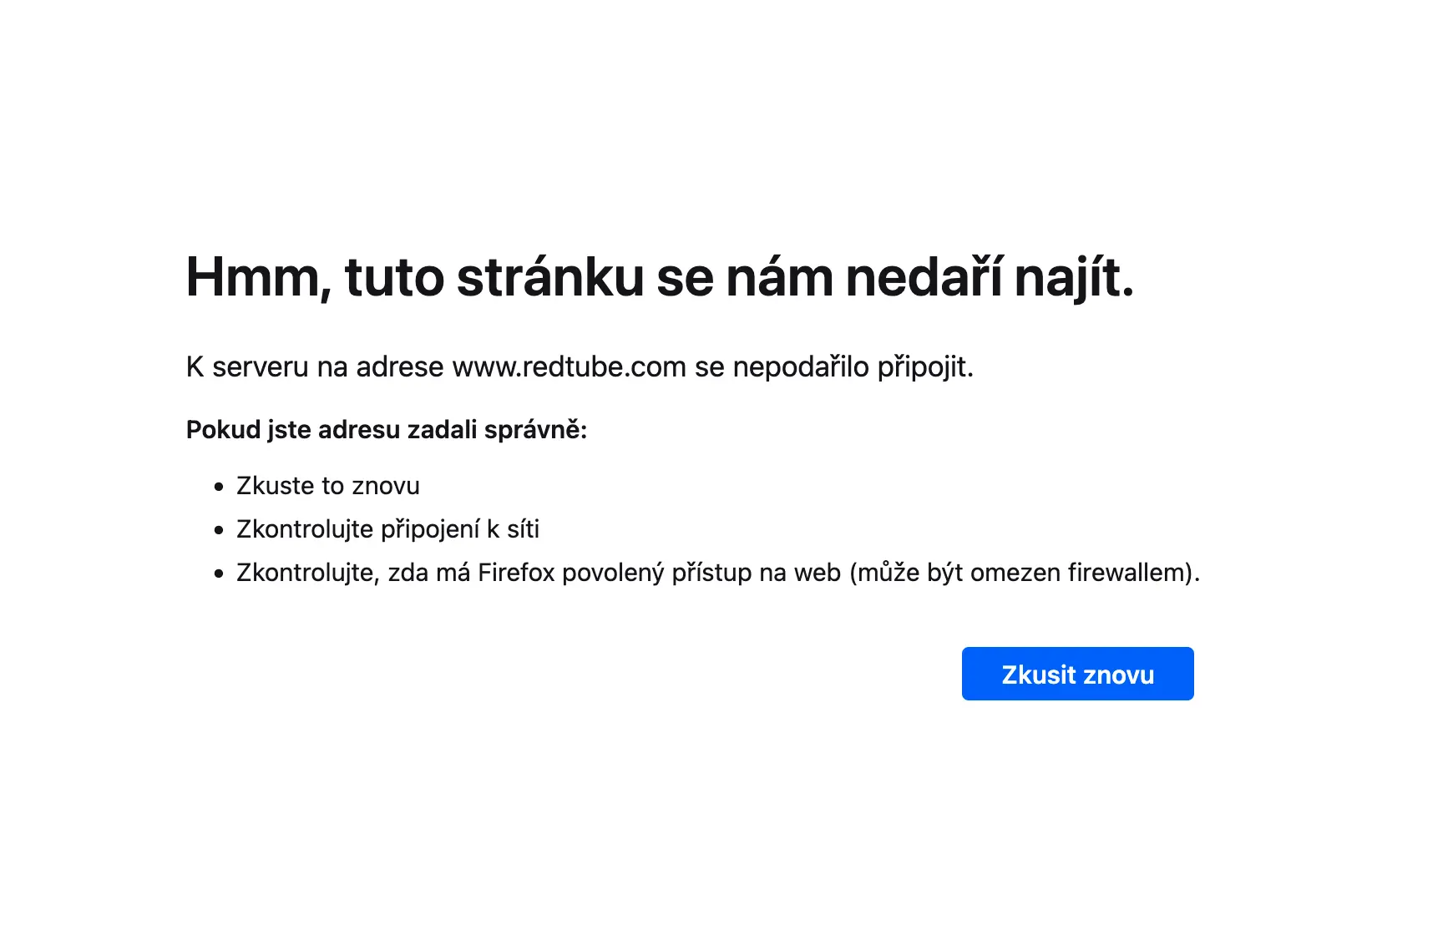Click the bullet dot before "Zkuste to znovu"
Viewport: 1453px width, 940px height.
tap(219, 487)
